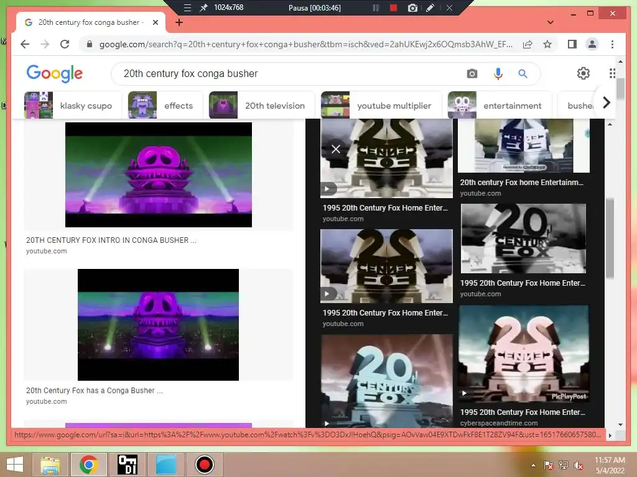This screenshot has height=477, width=637.
Task: Open Google apps grid
Action: coord(612,73)
